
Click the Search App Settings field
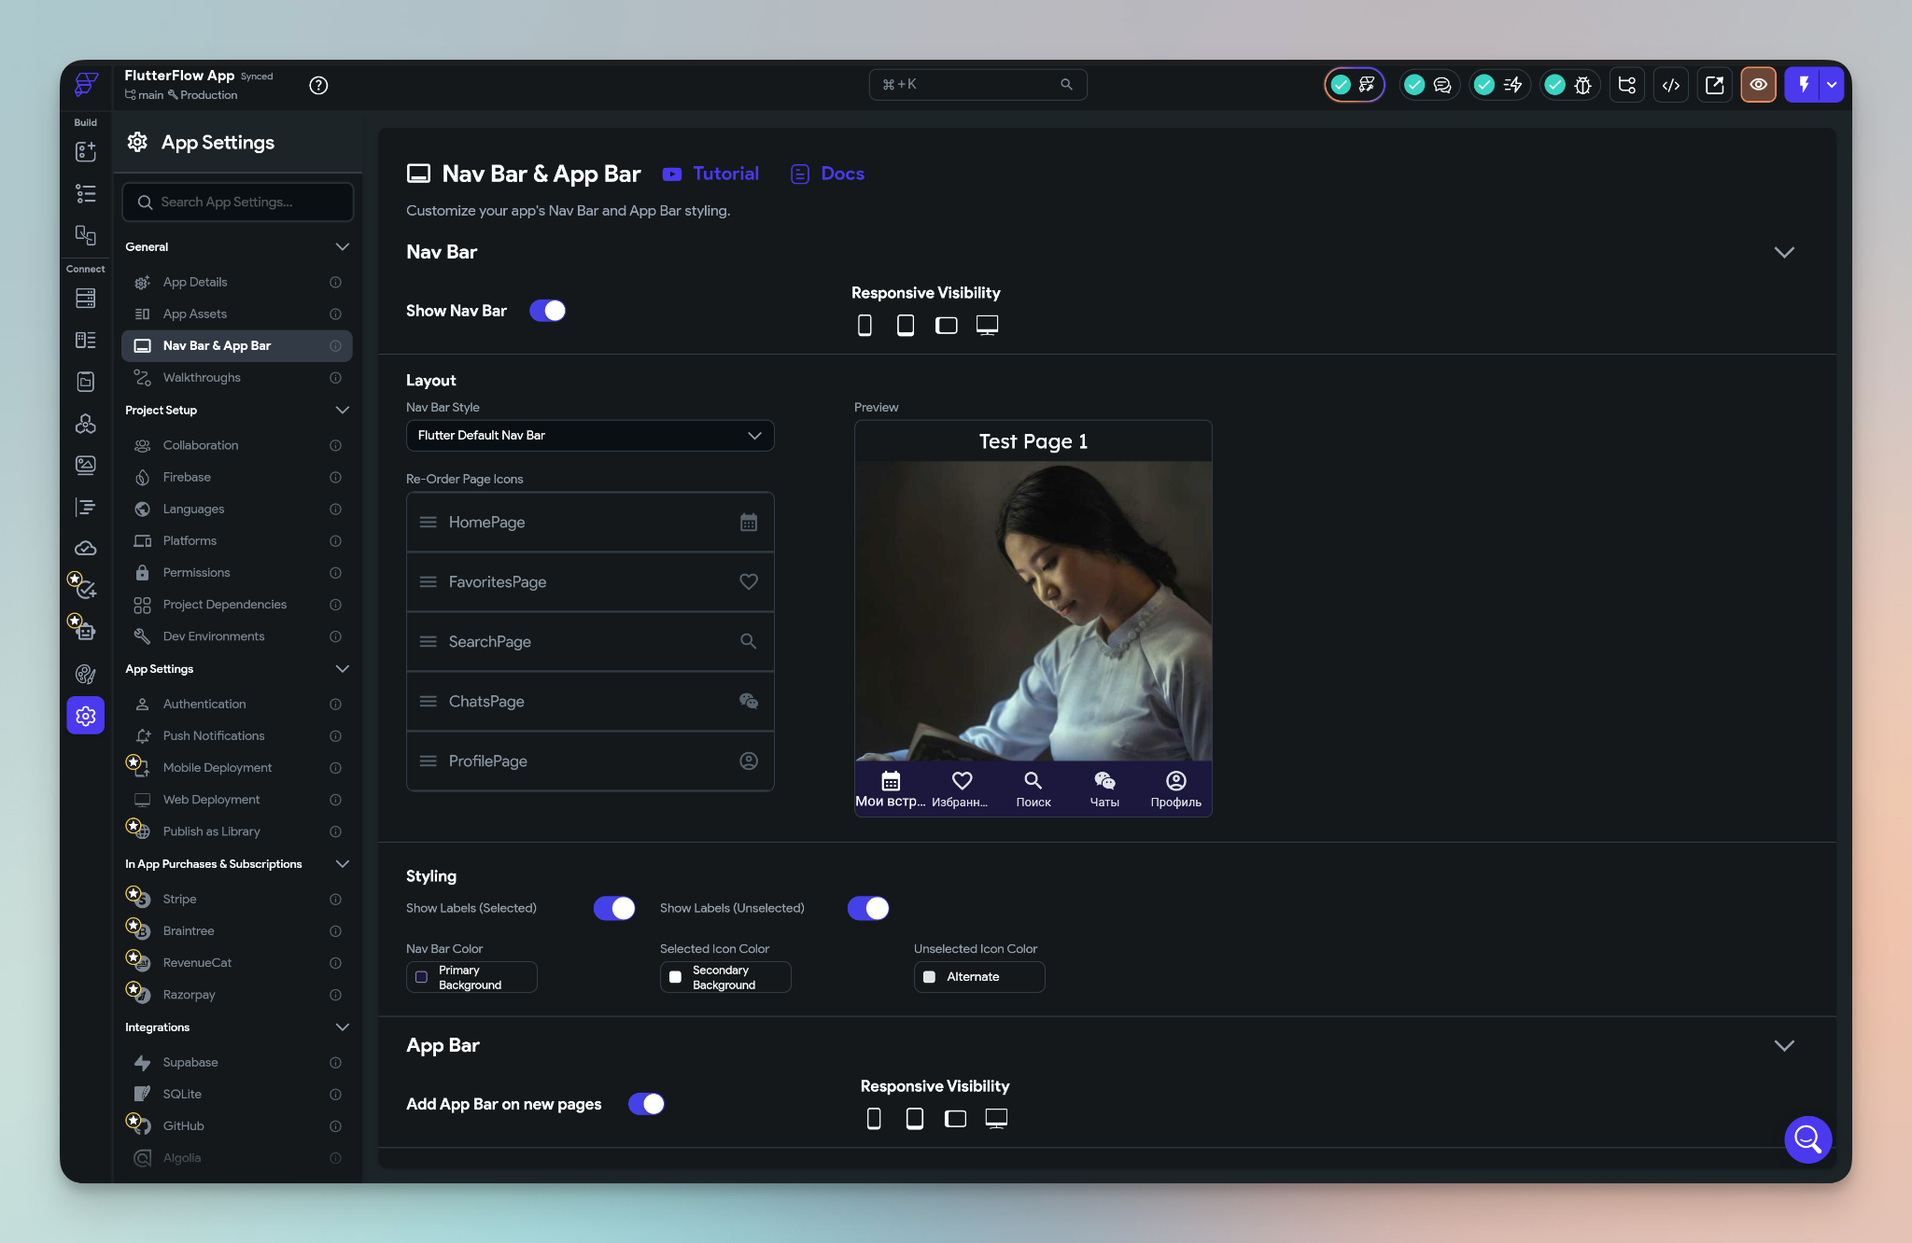click(x=237, y=202)
